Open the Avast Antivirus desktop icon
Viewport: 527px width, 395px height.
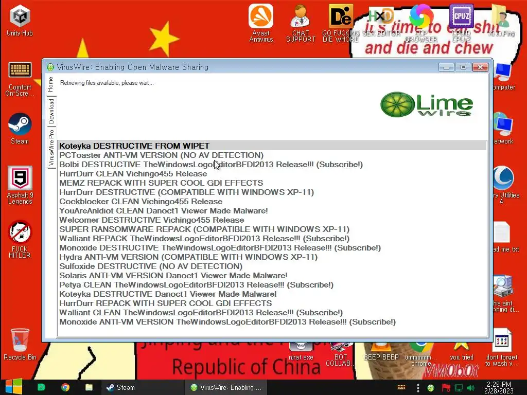(261, 23)
